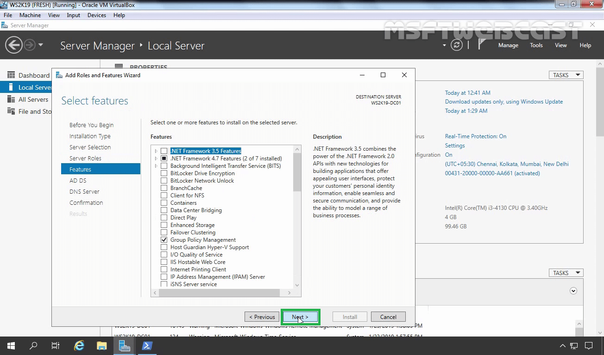This screenshot has height=355, width=604.
Task: Open the time zone Chennai Kolkata link
Action: 507,164
